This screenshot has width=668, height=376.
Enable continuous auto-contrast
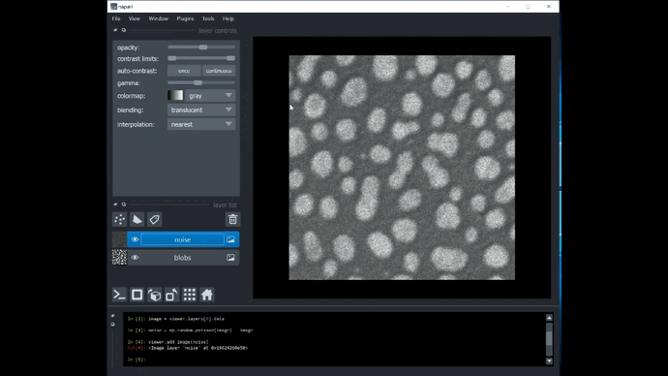[219, 71]
